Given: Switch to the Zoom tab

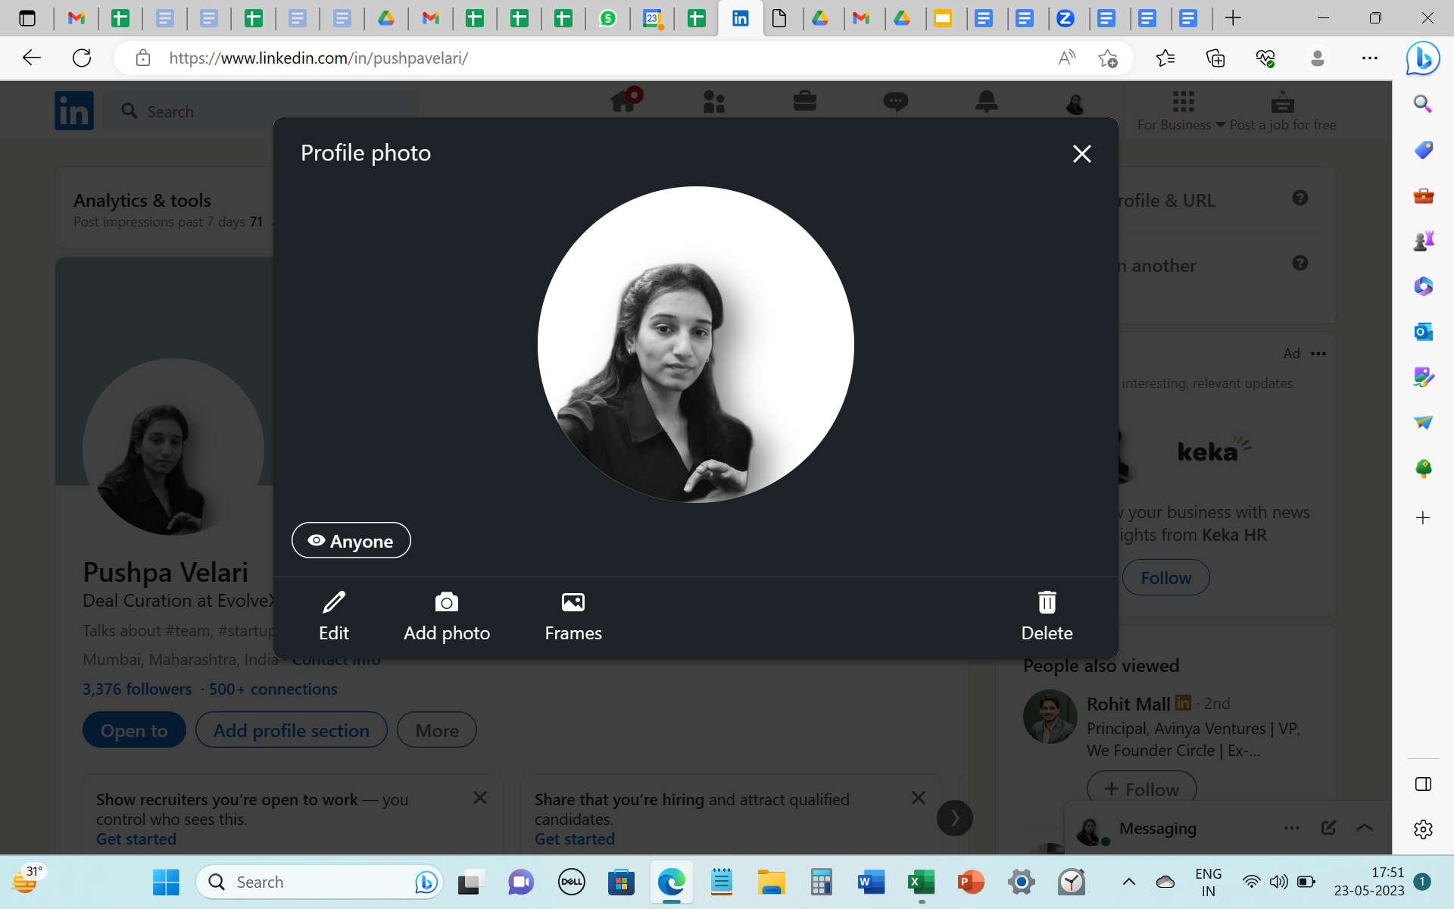Looking at the screenshot, I should pos(1066,18).
